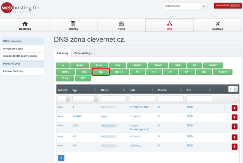
Task: Go to the Nástroje navigation tab
Action: pos(217,25)
